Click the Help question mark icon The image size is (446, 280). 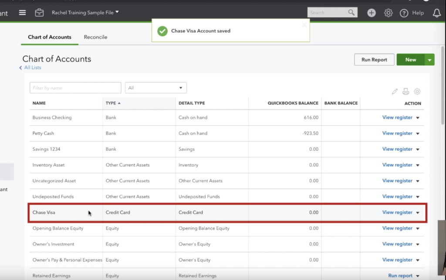(404, 13)
